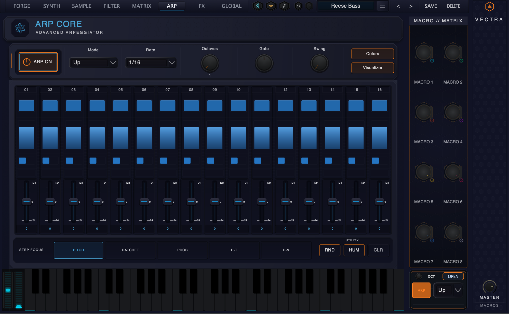
Task: Open the Mode dropdown showing Up
Action: (93, 62)
